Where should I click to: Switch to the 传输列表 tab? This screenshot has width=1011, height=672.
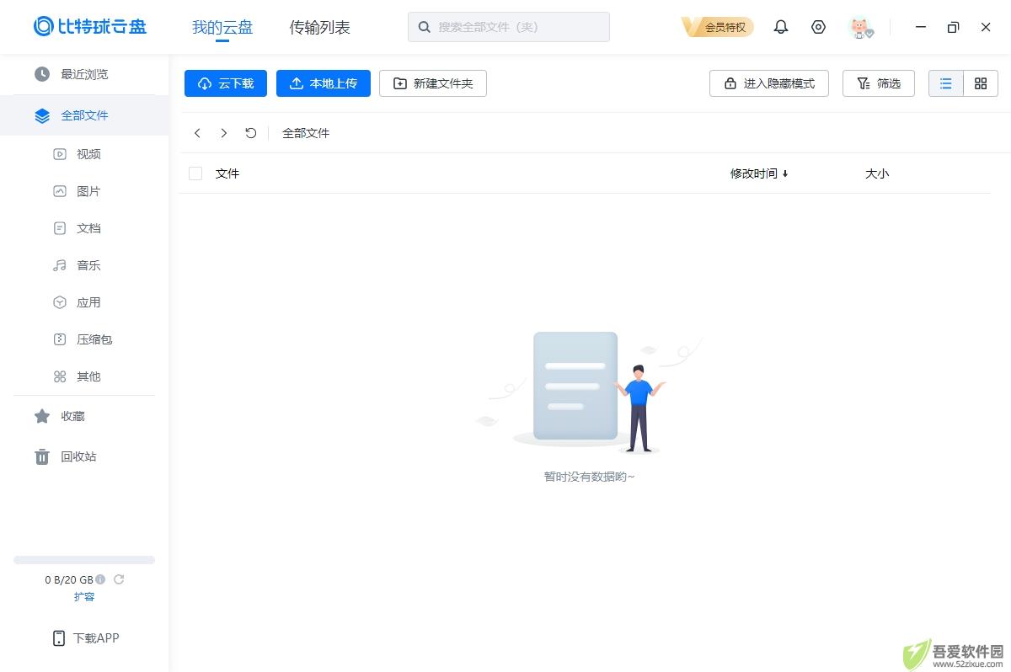pyautogui.click(x=320, y=27)
